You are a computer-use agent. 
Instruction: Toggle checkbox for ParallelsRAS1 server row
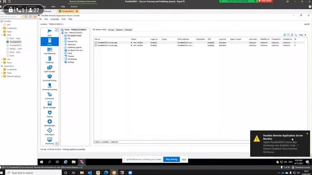(96, 45)
